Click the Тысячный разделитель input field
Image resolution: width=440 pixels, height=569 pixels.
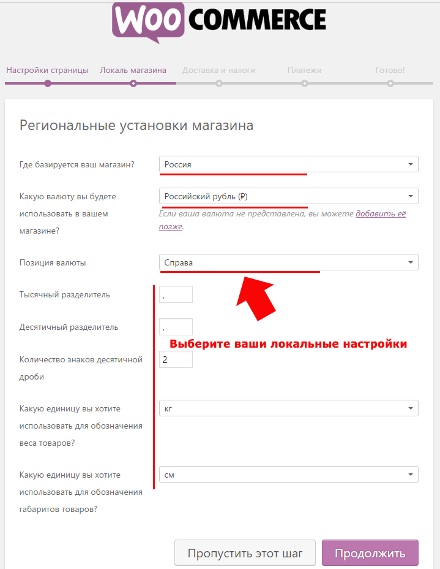(176, 294)
